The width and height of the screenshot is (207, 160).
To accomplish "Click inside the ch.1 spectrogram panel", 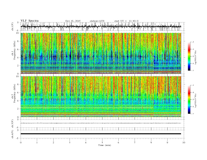I will [101, 54].
